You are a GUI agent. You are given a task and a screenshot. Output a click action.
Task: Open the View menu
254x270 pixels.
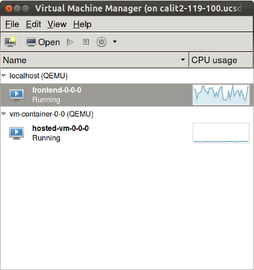[57, 24]
